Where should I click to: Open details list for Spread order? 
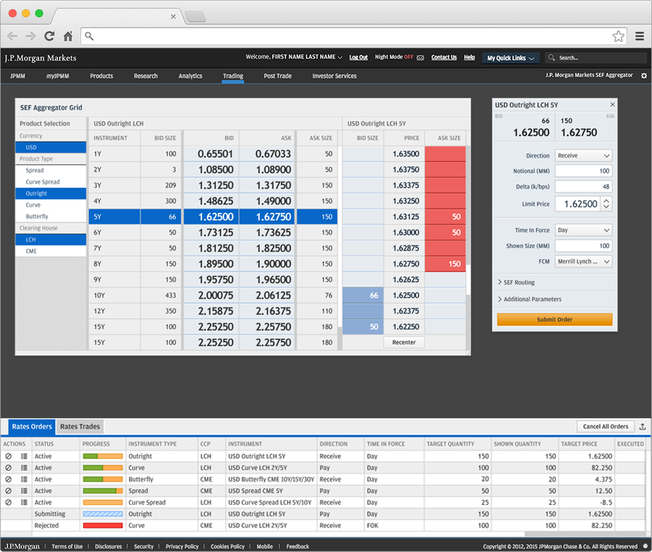24,491
